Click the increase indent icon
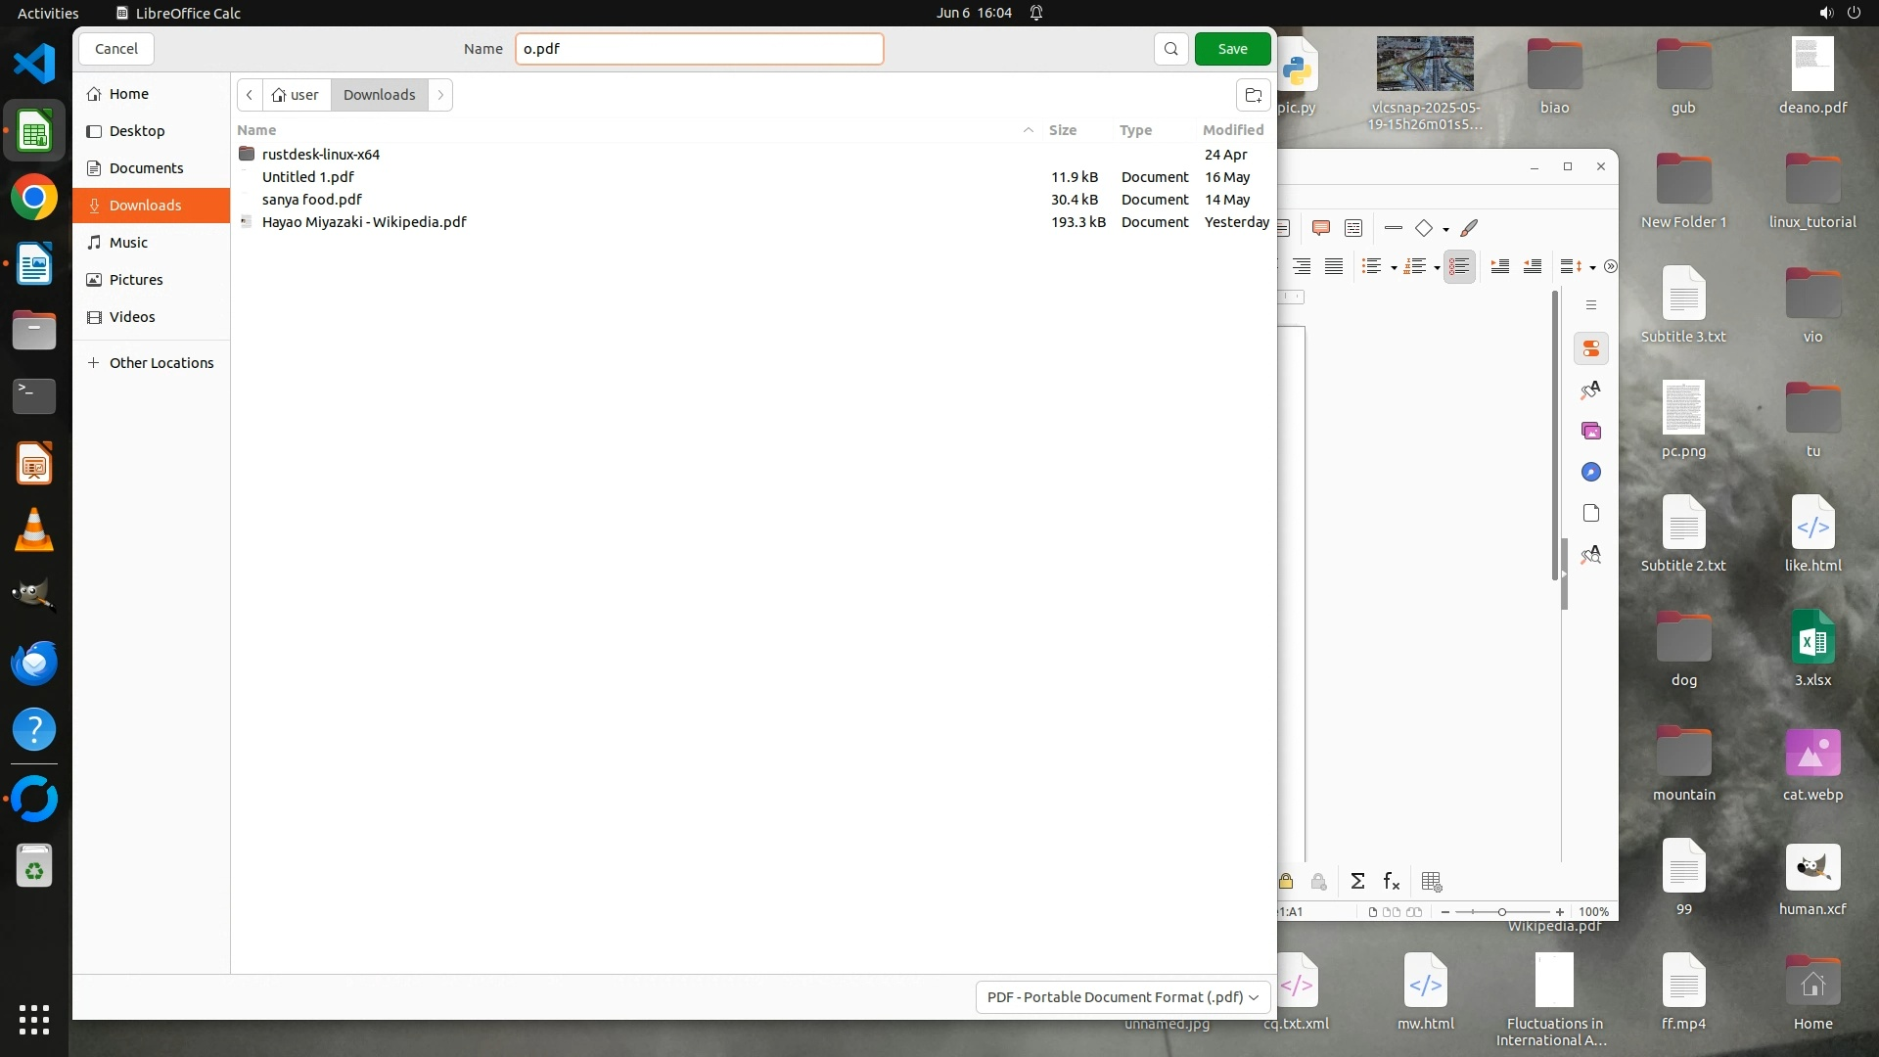1879x1057 pixels. 1499,266
